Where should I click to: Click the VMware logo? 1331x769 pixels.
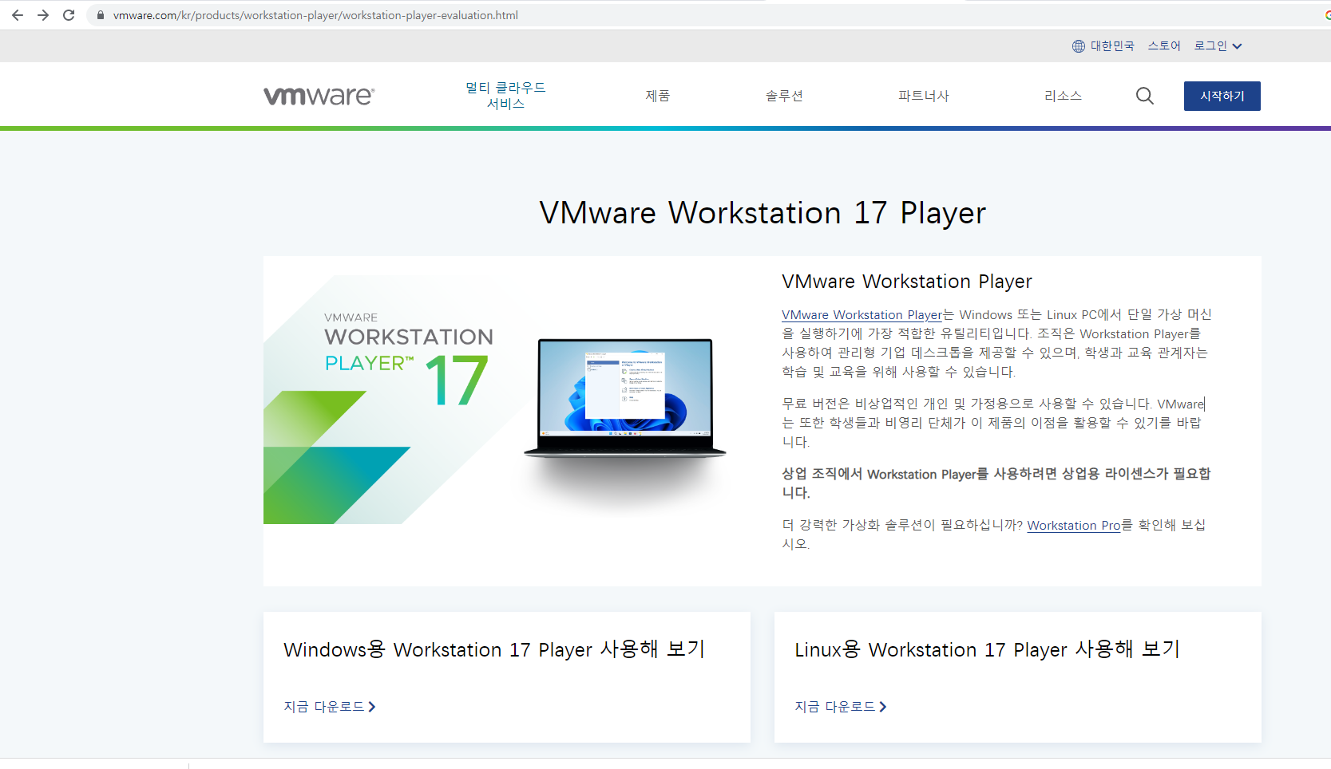319,96
